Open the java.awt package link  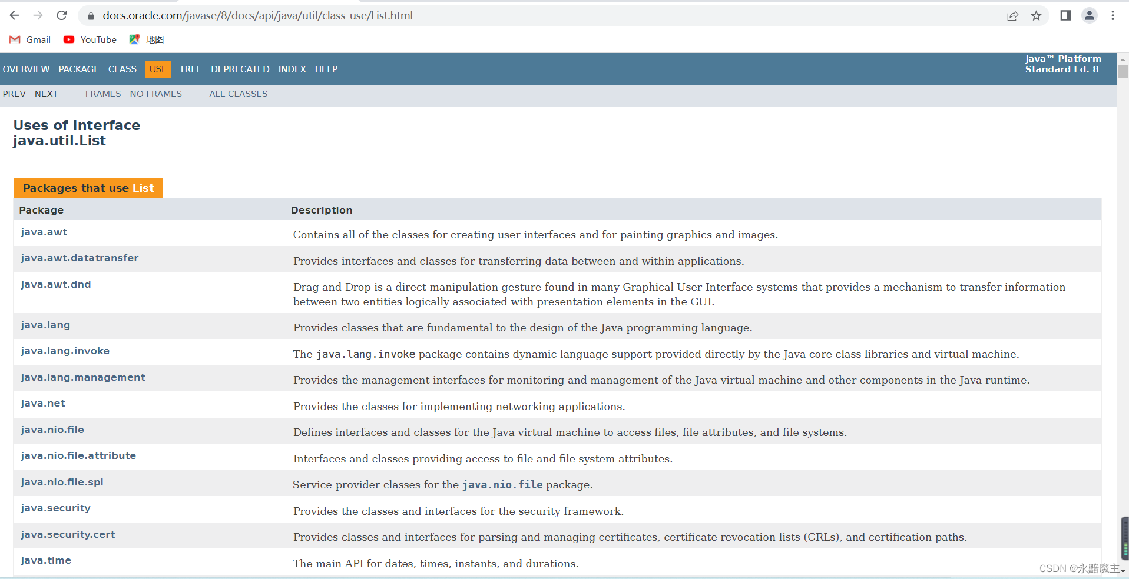tap(44, 232)
